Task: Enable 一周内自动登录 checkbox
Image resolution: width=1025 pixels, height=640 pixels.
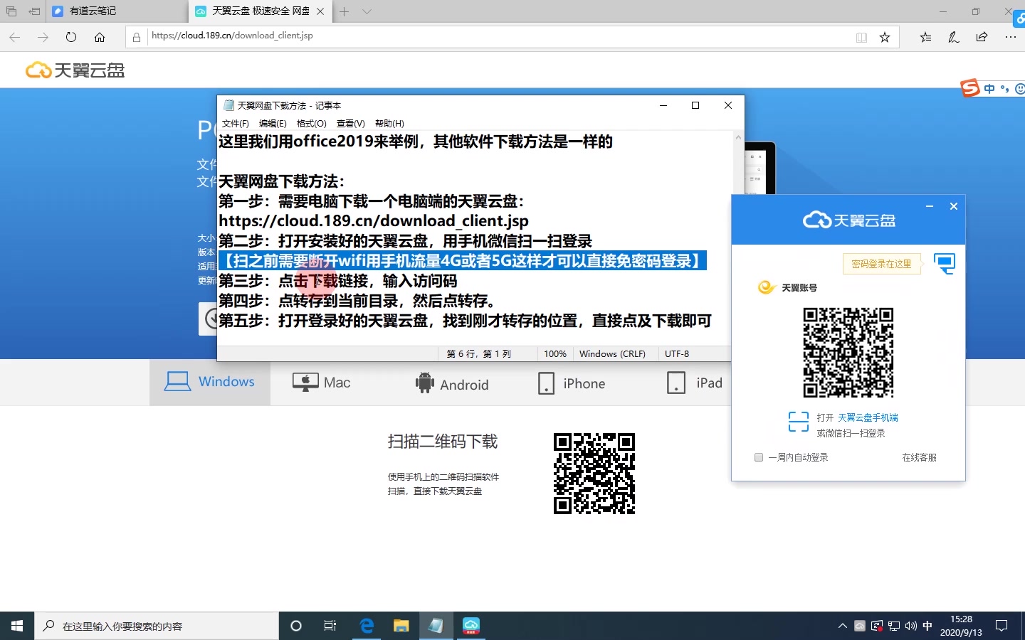Action: pos(759,457)
